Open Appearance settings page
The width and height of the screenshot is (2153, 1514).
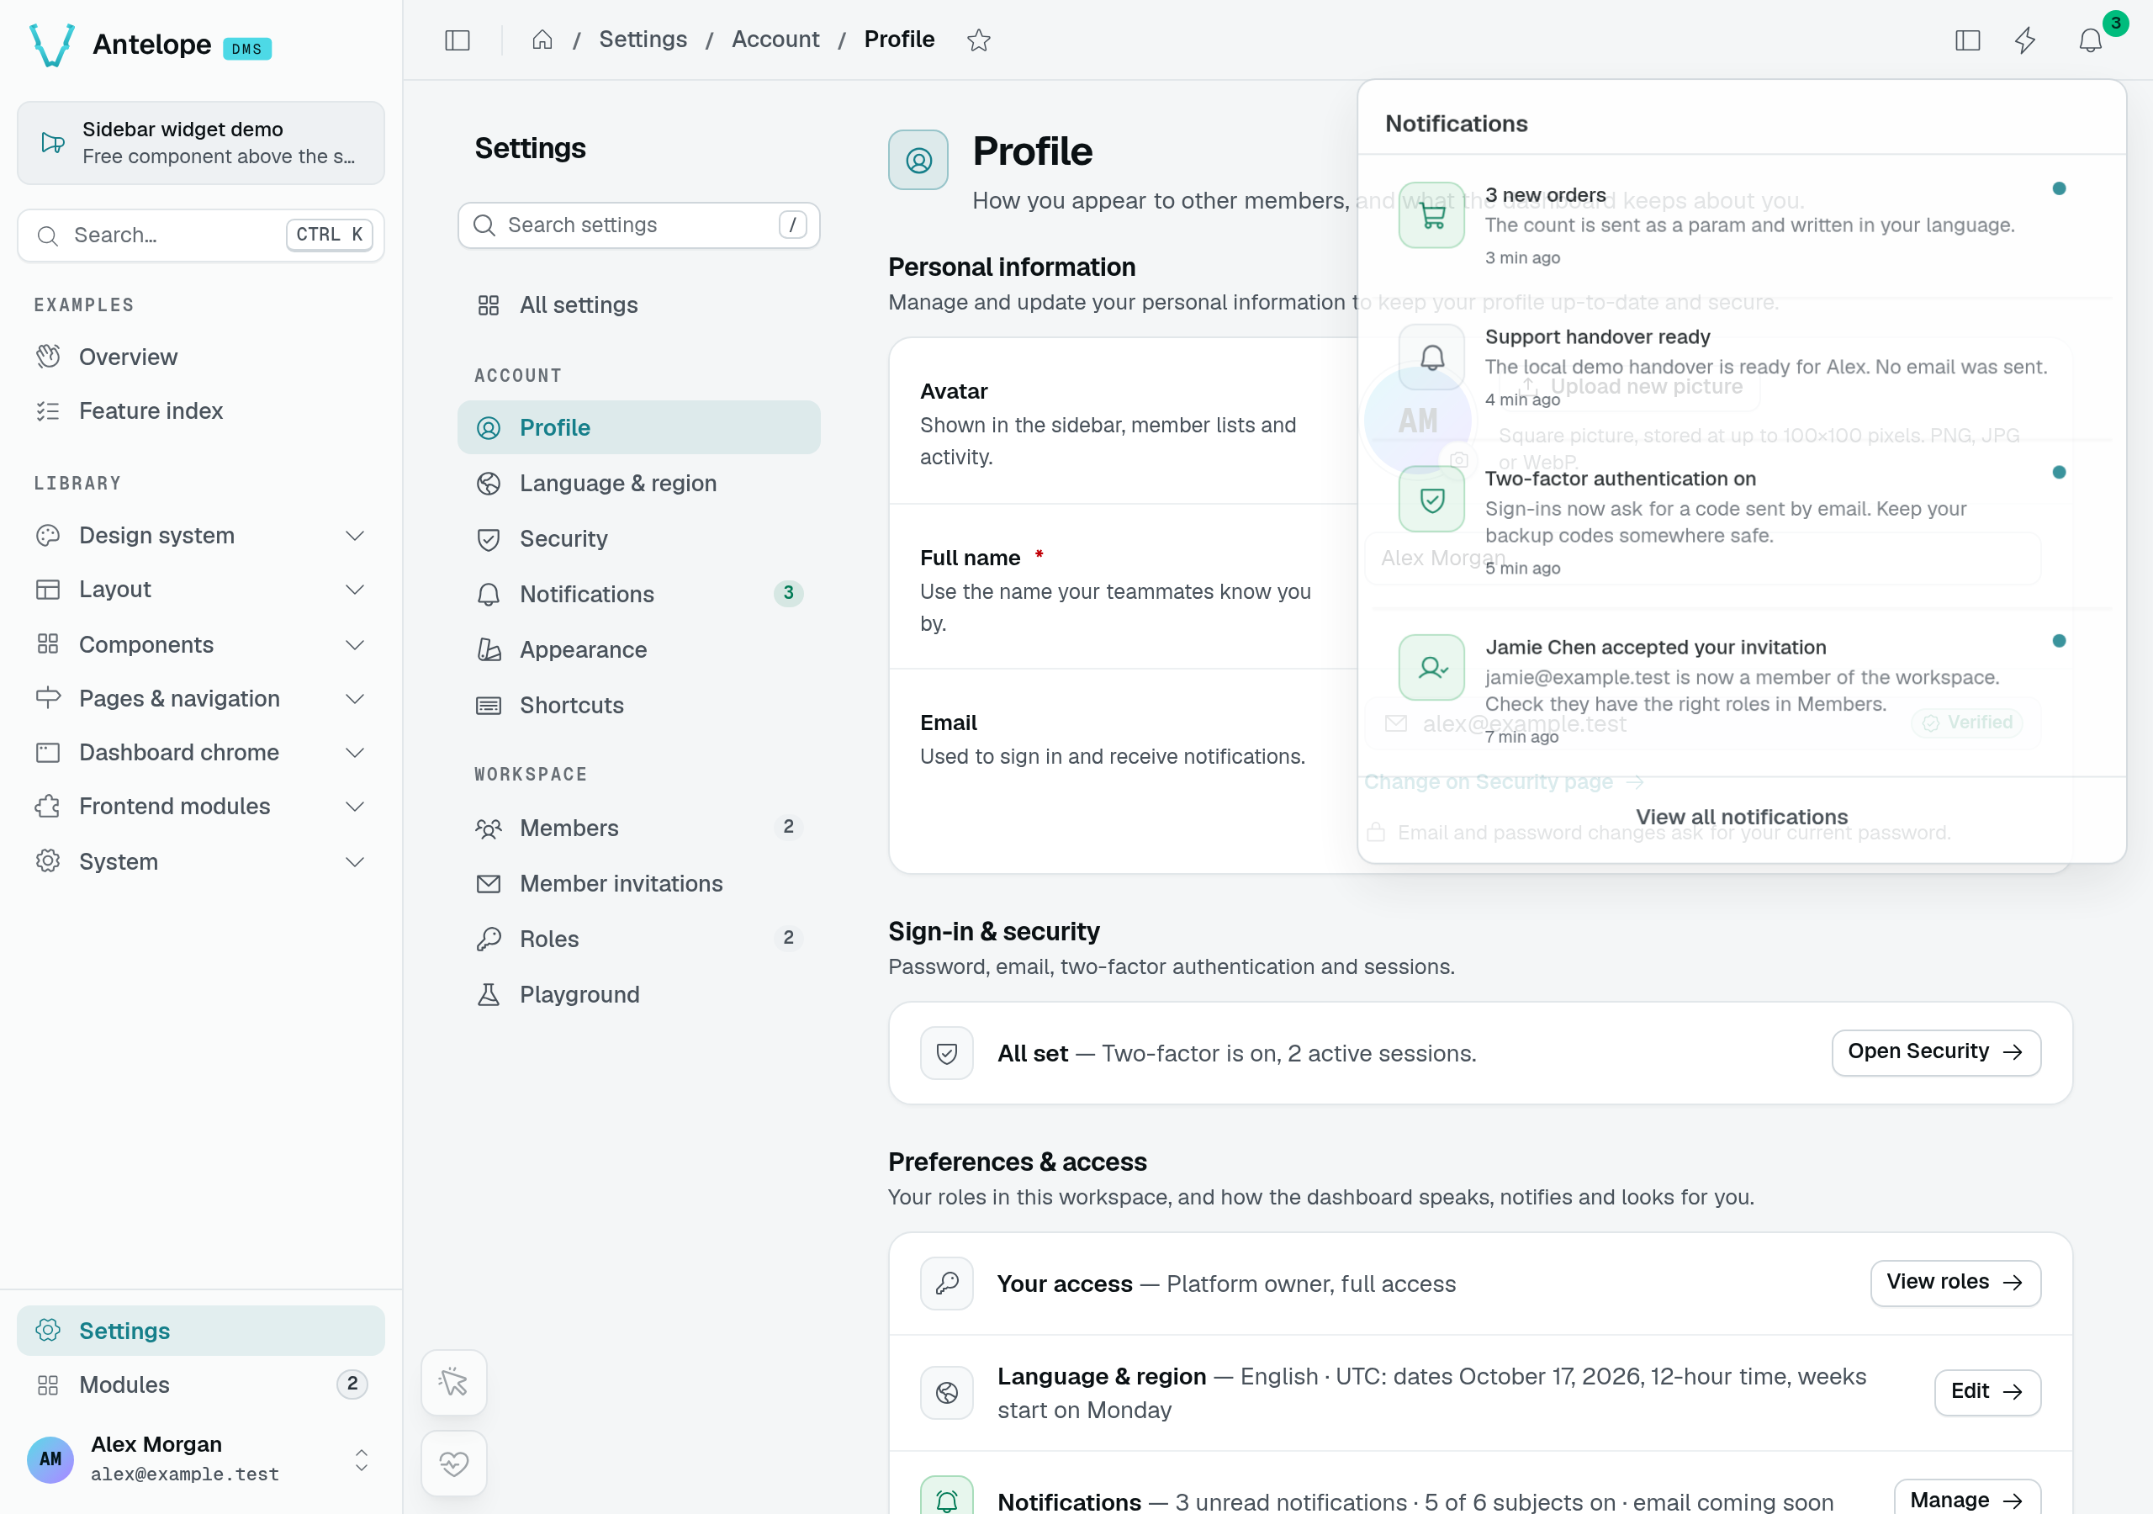638,649
